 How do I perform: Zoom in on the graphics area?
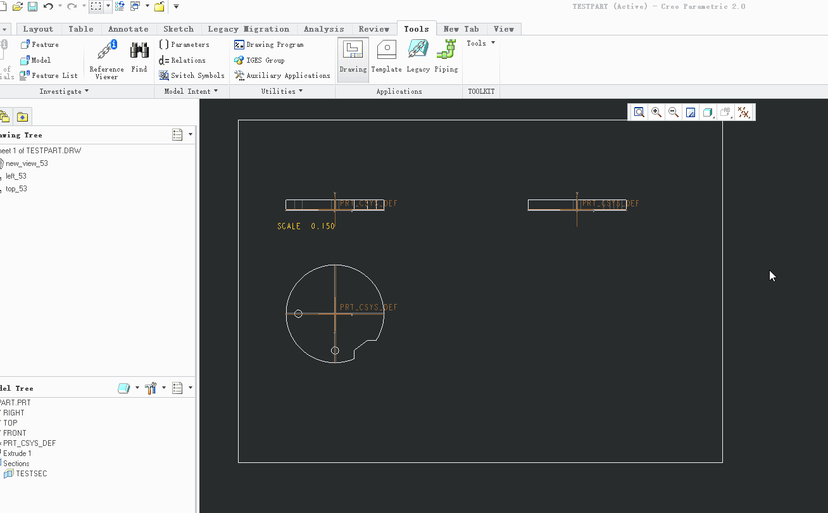pyautogui.click(x=656, y=112)
